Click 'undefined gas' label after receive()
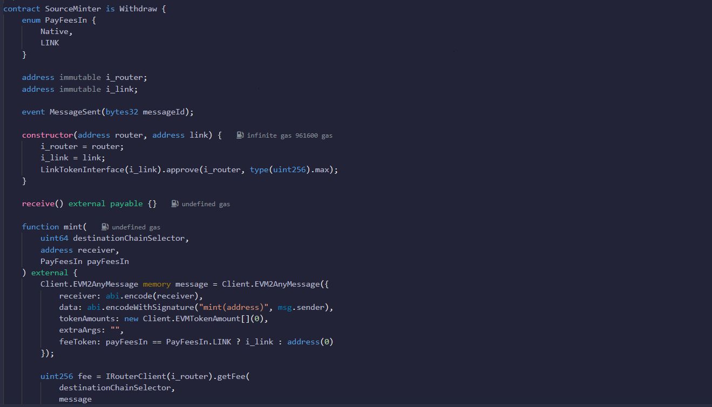Screen dimensions: 712x407 coord(206,204)
